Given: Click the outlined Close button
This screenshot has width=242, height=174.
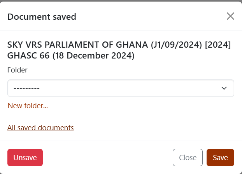Looking at the screenshot, I should coord(188,157).
